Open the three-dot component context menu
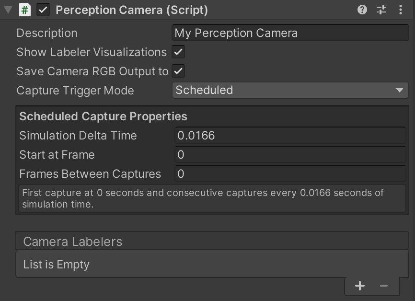Image resolution: width=415 pixels, height=301 pixels. pos(401,10)
